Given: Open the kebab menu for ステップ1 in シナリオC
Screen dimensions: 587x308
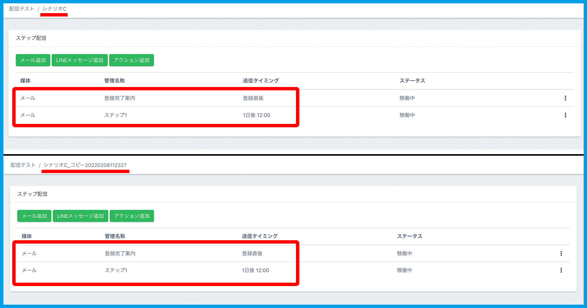Looking at the screenshot, I should (x=565, y=115).
